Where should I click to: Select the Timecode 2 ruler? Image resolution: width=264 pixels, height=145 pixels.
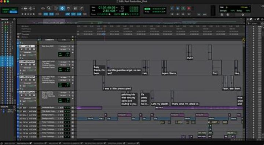click(26, 31)
